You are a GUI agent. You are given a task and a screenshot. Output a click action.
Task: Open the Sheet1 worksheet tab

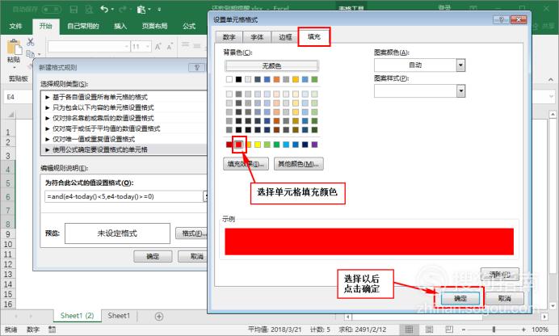tap(119, 316)
